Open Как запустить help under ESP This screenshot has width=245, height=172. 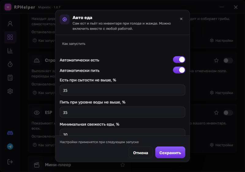click(44, 145)
